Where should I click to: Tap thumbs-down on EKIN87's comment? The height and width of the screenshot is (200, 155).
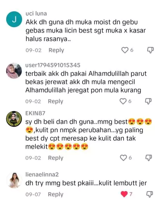click(x=148, y=158)
